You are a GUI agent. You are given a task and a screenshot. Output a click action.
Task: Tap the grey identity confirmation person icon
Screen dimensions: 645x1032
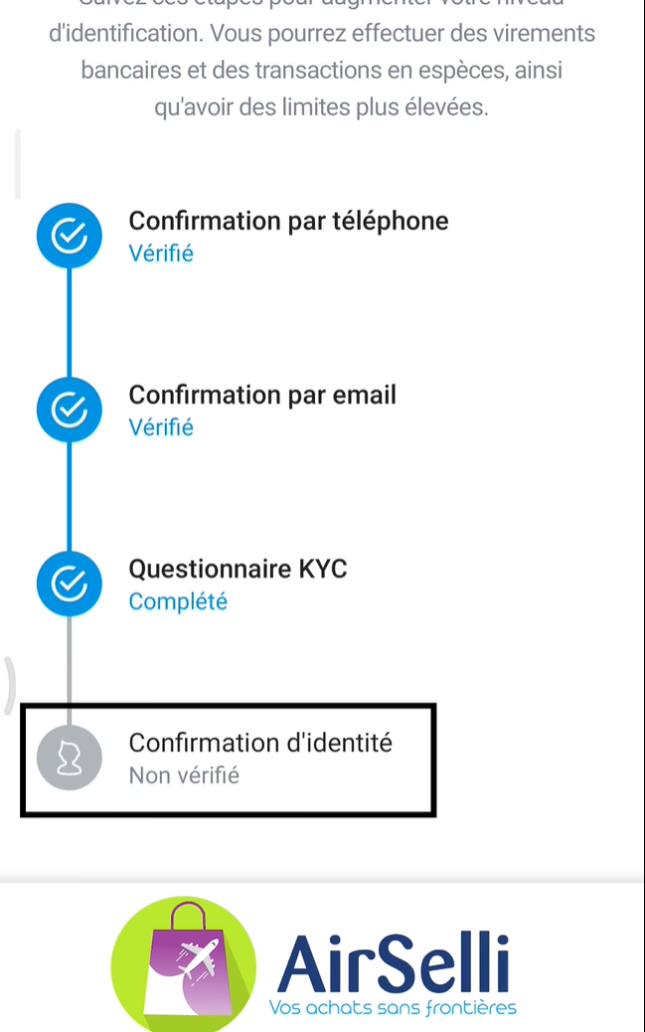69,758
